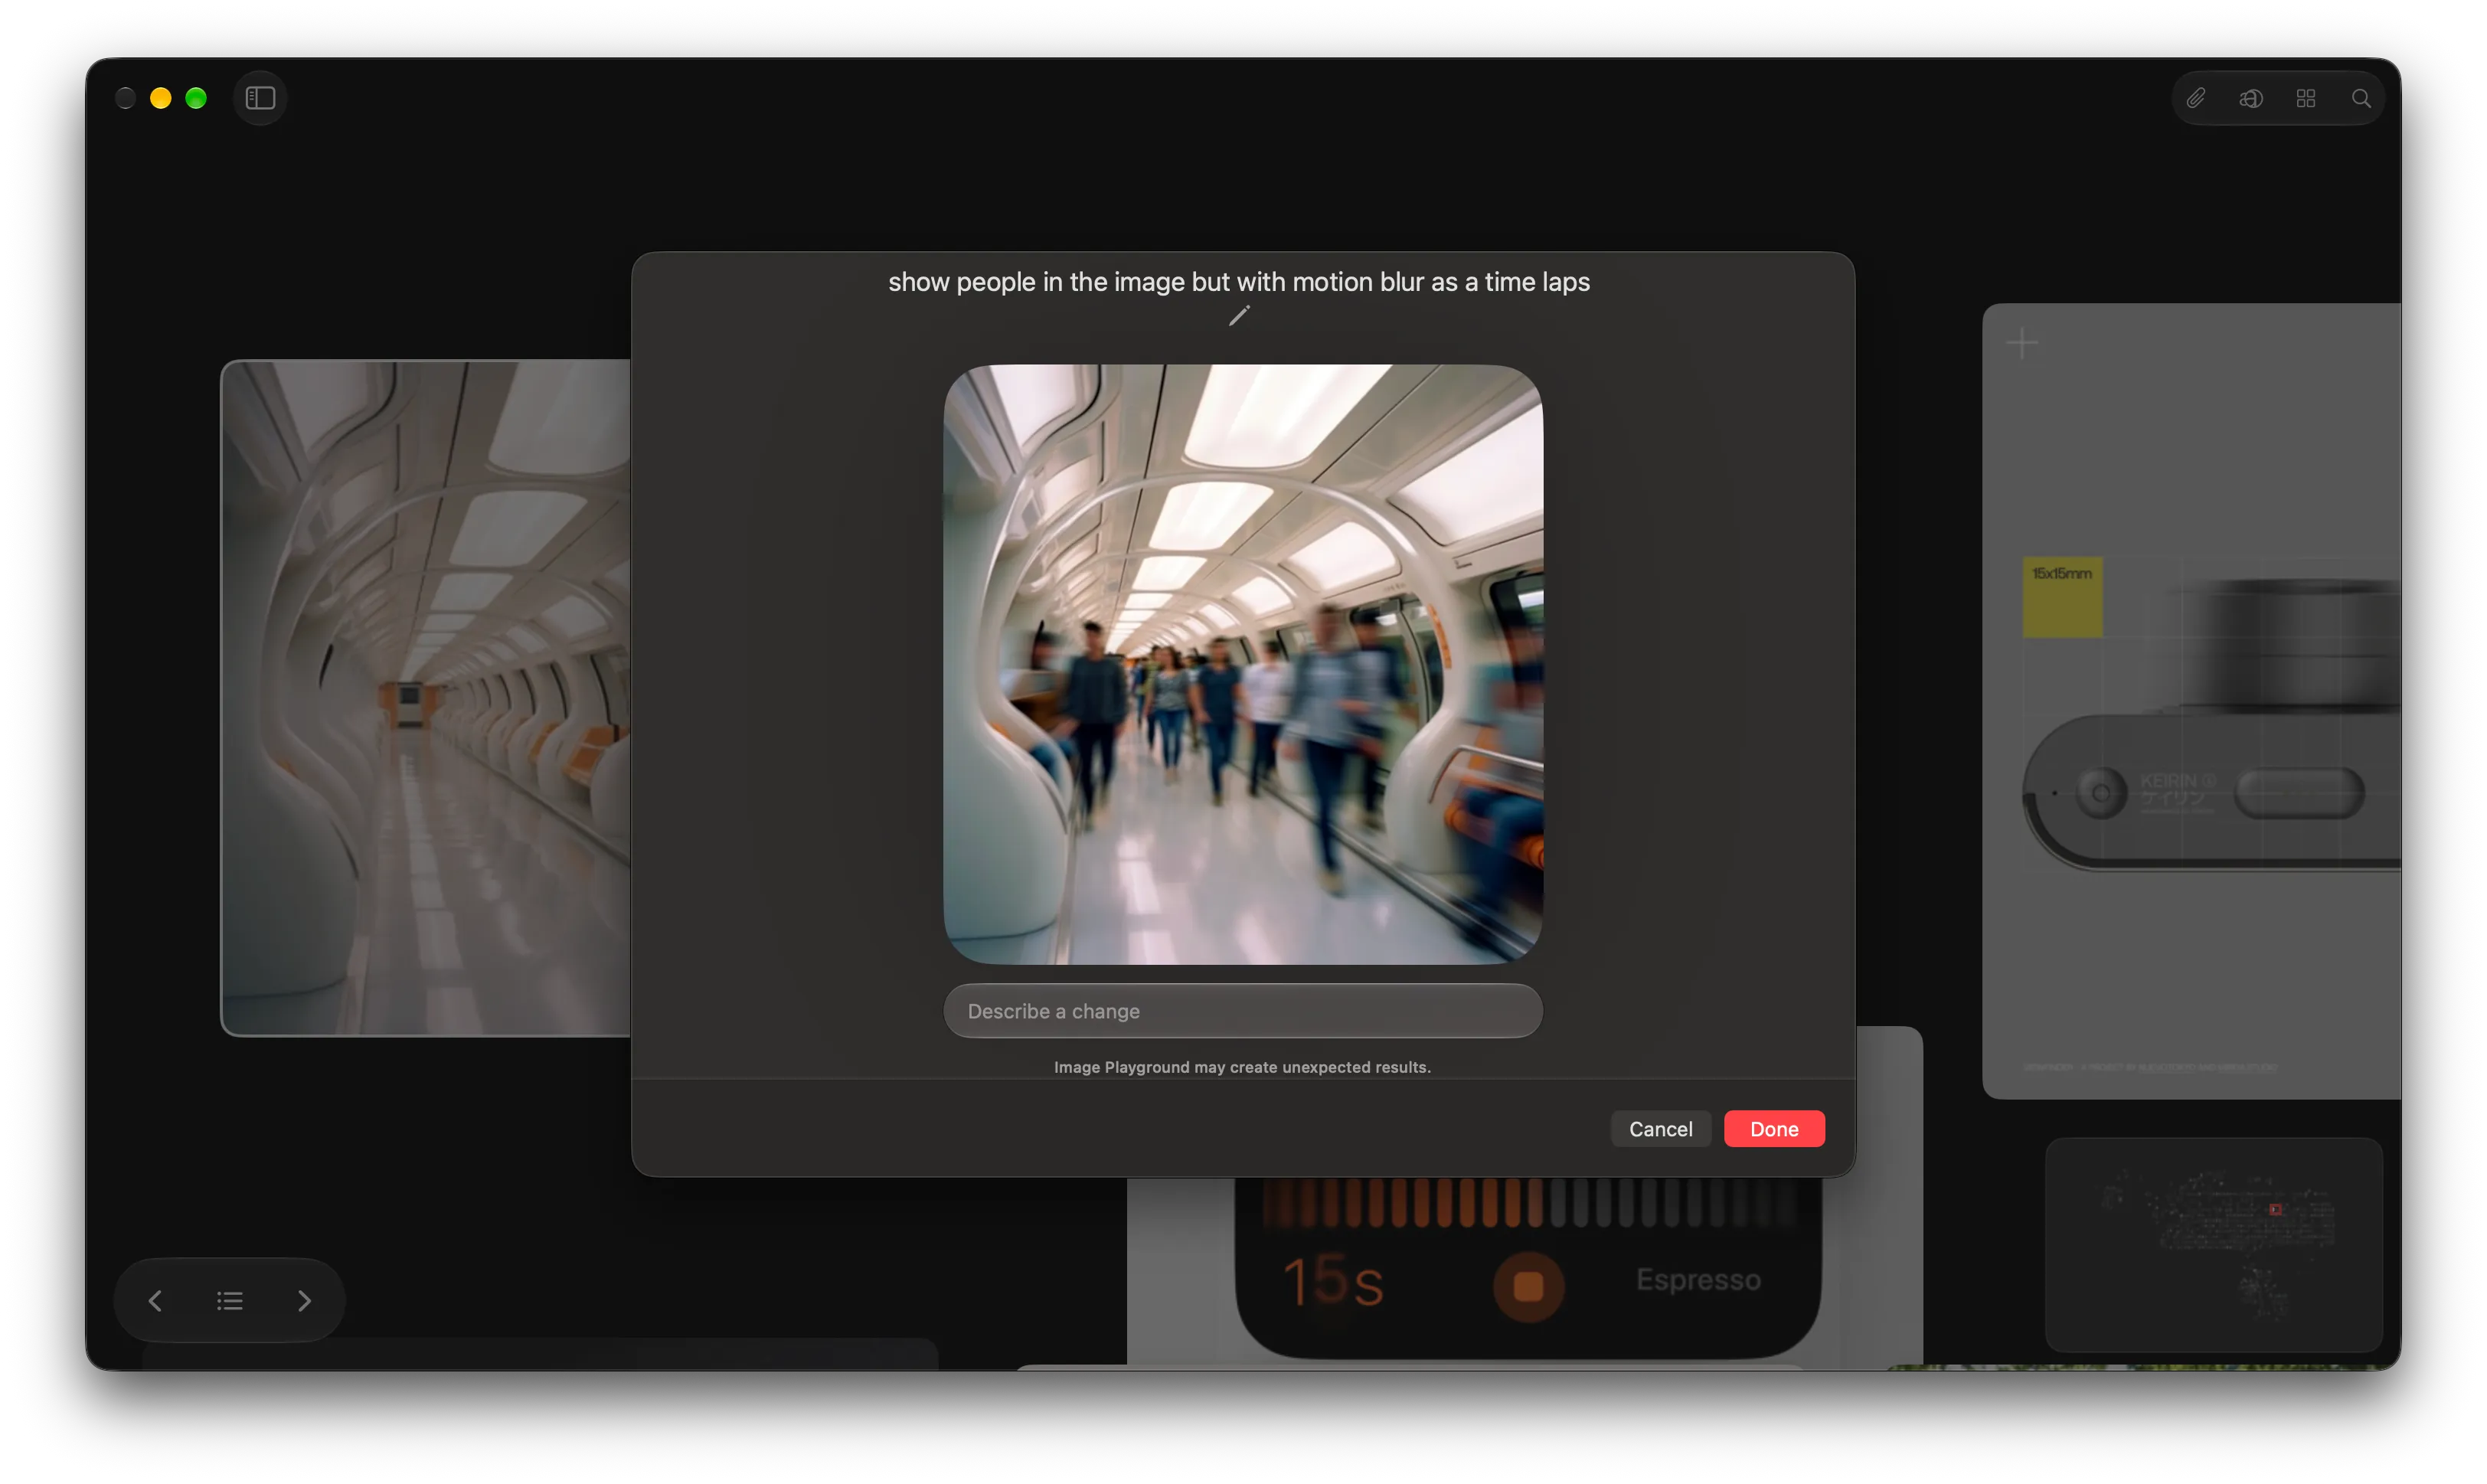Screen dimensions: 2487x1484
Task: Click the red Done button
Action: point(1773,1128)
